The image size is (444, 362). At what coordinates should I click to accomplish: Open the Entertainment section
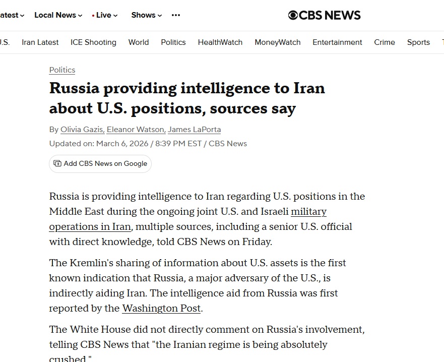[x=337, y=42]
